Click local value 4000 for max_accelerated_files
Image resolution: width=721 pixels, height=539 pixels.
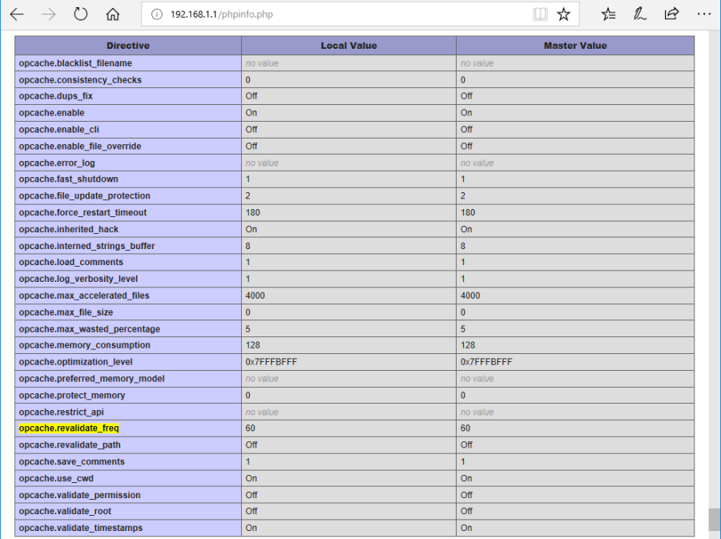[x=255, y=296]
